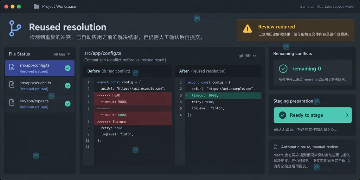This screenshot has height=180, width=360.
Task: Click the Review required banner
Action: point(295,30)
